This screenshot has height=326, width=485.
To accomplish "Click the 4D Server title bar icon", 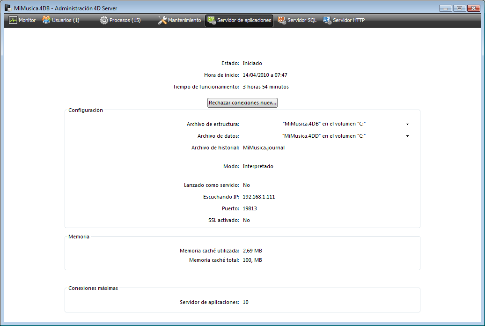I will [8, 8].
